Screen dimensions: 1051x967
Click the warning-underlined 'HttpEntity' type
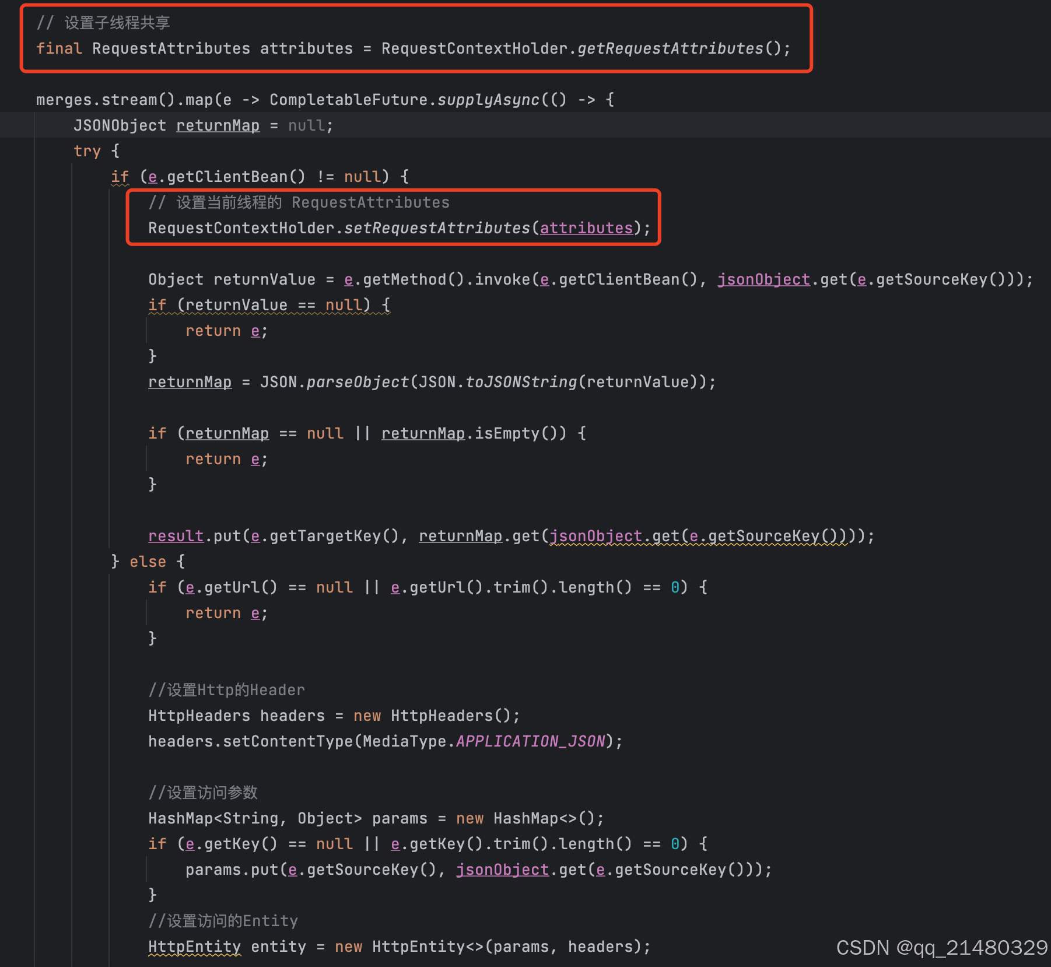[194, 947]
